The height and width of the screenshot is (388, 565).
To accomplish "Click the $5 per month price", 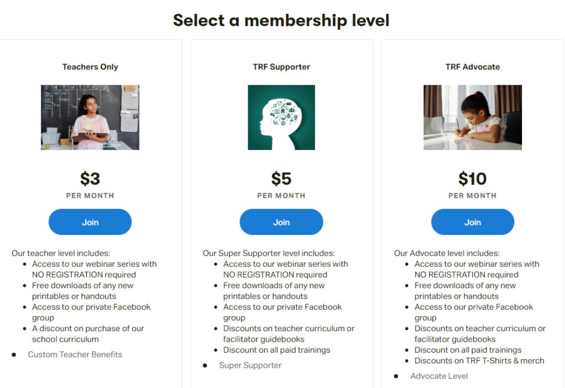I will click(x=281, y=179).
